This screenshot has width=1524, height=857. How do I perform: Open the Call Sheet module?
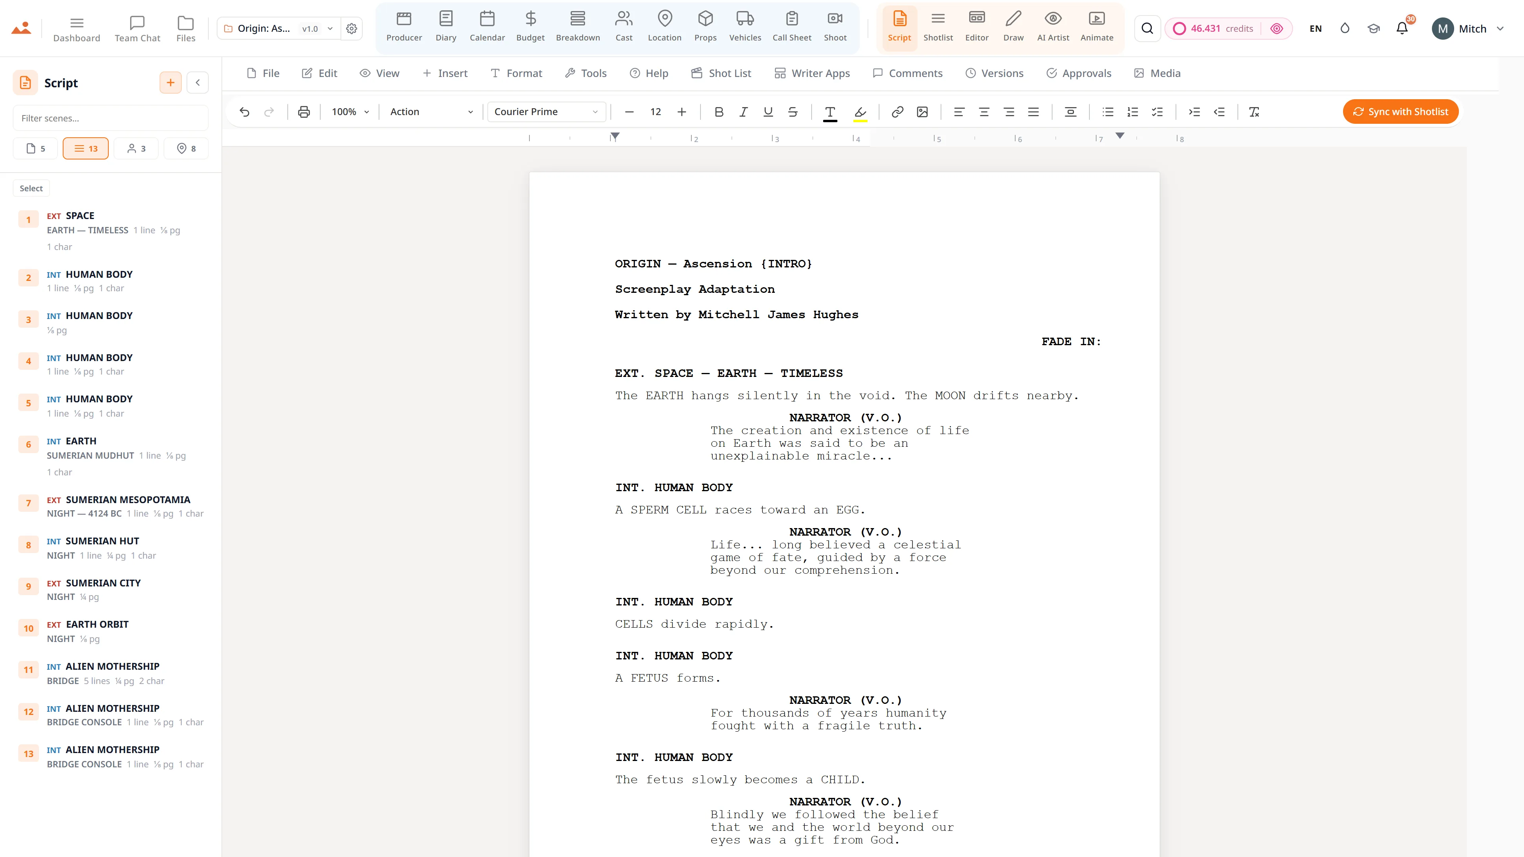(x=792, y=28)
